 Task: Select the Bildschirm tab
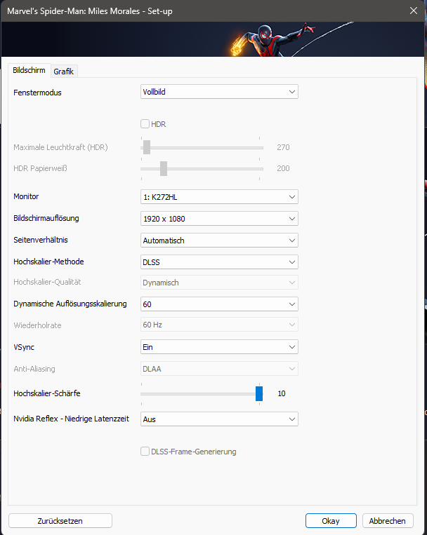pyautogui.click(x=29, y=70)
